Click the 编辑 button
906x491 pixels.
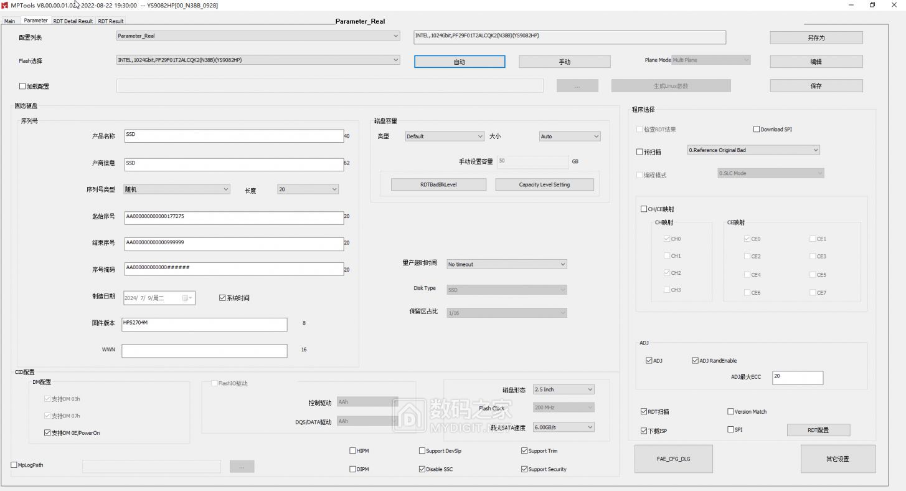tap(816, 62)
